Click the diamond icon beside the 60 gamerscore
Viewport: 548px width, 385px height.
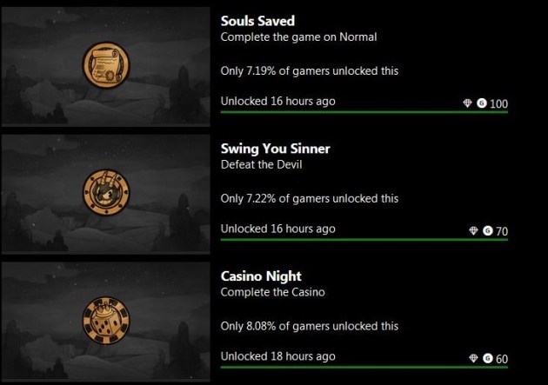474,358
